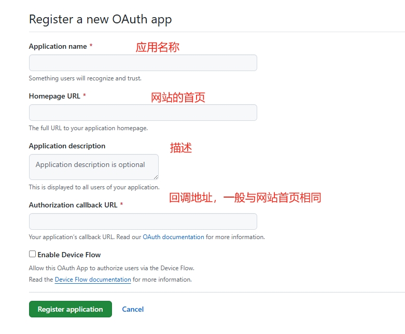Click the red '描述' annotation text
Image resolution: width=405 pixels, height=334 pixels.
(x=181, y=148)
